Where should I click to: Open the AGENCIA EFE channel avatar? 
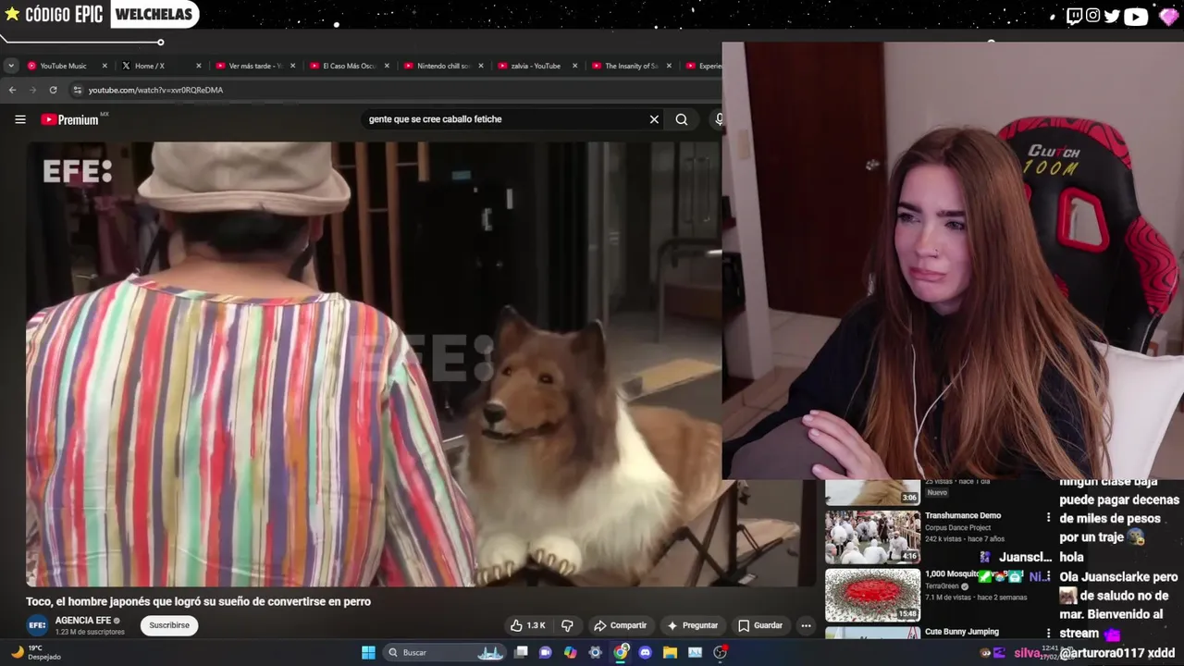37,625
